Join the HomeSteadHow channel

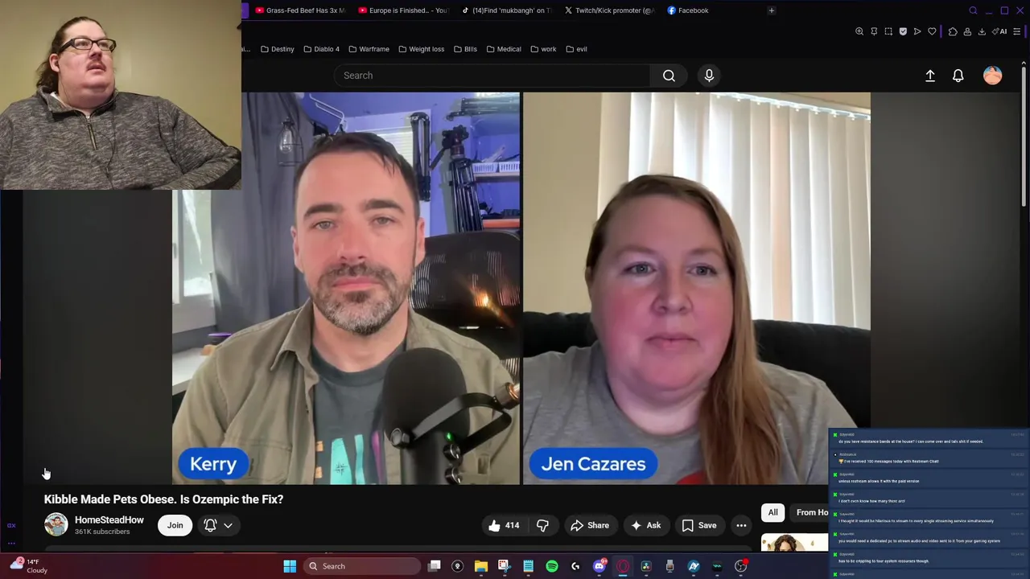tap(175, 525)
